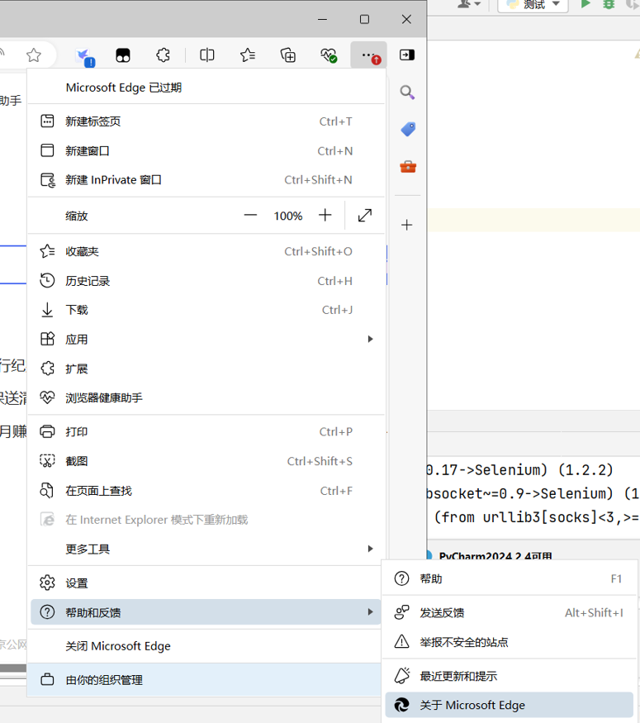Click the PyCharm2024.2.4可用 update notification
The height and width of the screenshot is (723, 640).
click(x=495, y=556)
